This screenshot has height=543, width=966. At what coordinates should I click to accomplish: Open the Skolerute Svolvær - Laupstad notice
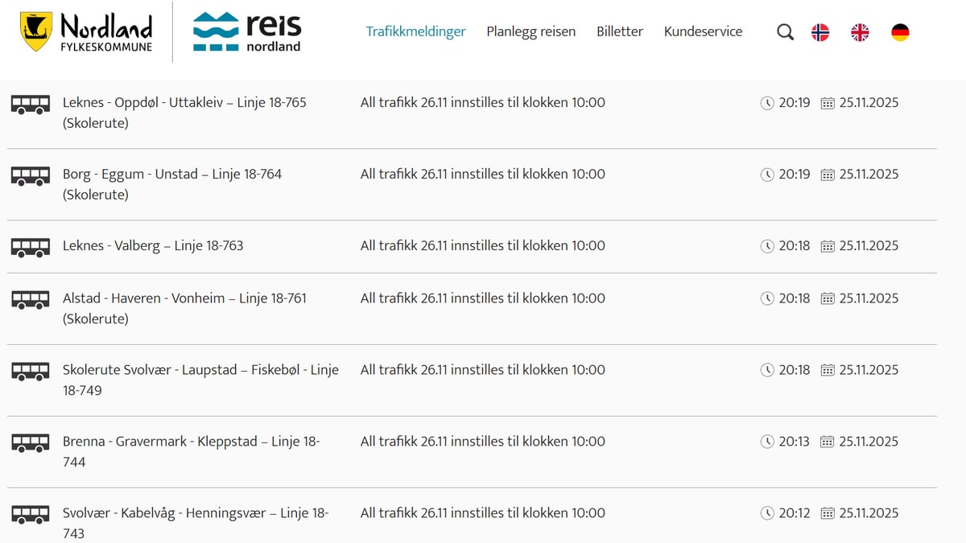point(202,369)
